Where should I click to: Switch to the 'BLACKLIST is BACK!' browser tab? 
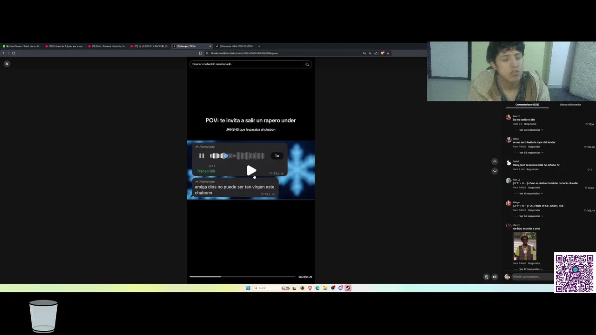[150, 46]
